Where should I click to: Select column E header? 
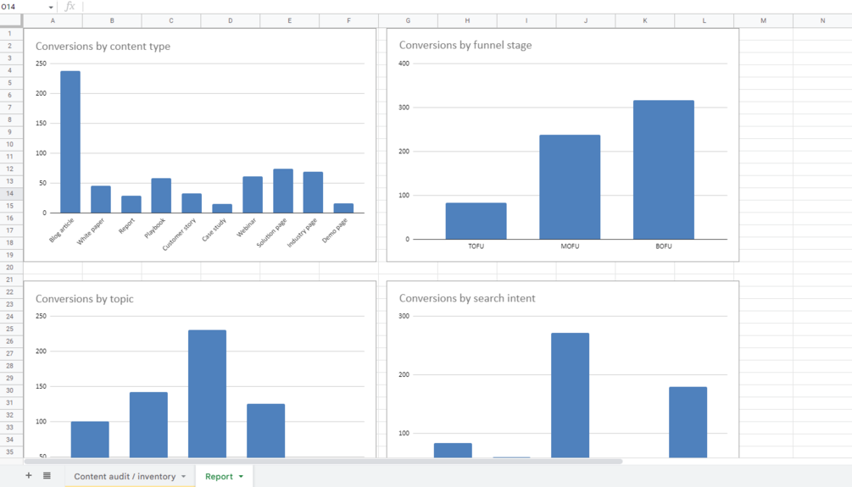(x=290, y=20)
